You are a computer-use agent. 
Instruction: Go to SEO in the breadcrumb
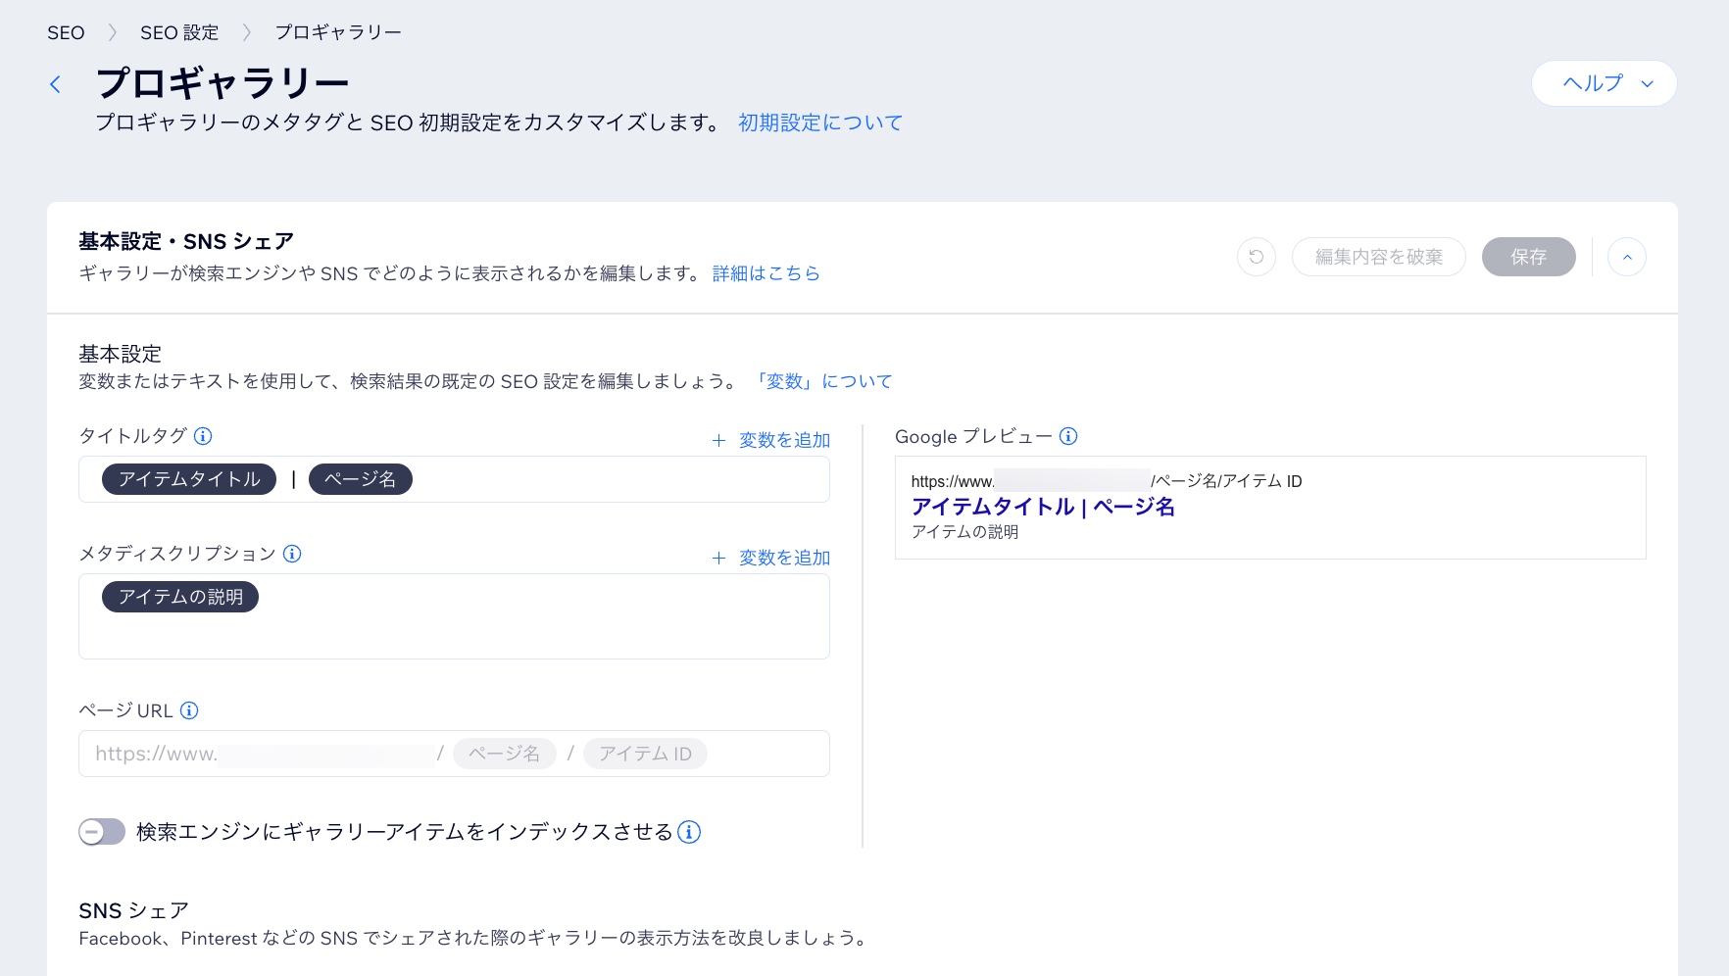tap(66, 32)
